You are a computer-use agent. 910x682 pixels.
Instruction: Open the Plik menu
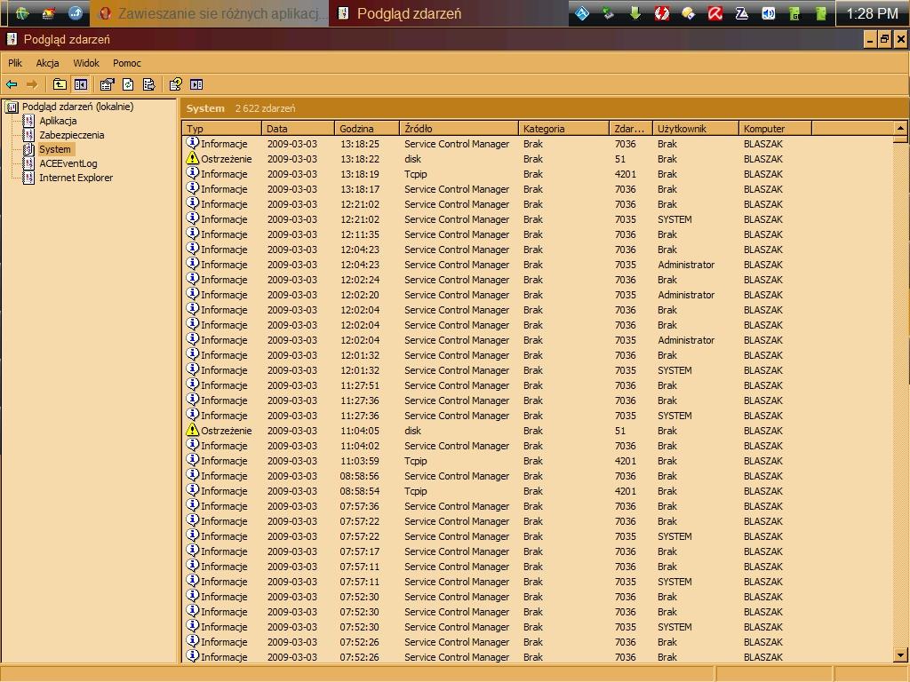click(15, 63)
